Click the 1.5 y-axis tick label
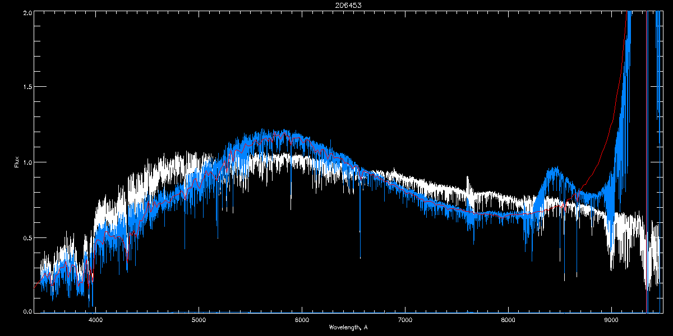The height and width of the screenshot is (336, 673). [x=27, y=87]
